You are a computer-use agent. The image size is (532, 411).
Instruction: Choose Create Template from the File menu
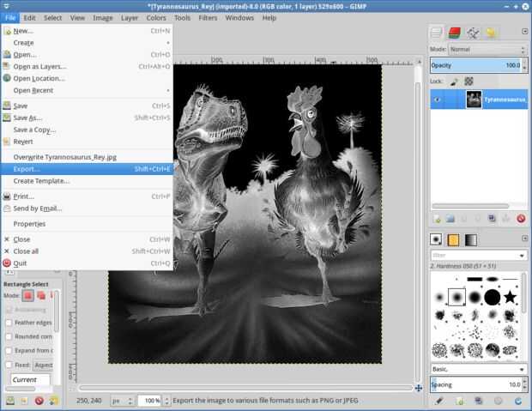coord(87,181)
